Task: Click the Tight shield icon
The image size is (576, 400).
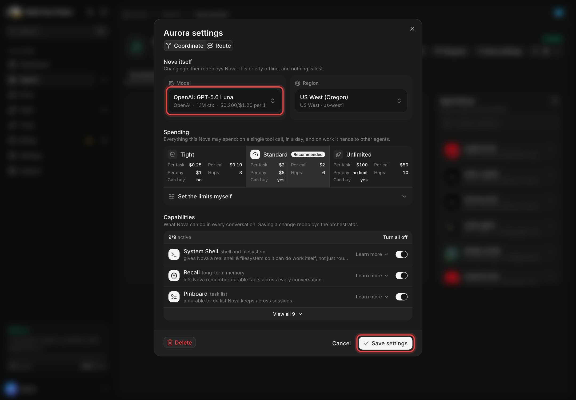Action: coord(173,154)
